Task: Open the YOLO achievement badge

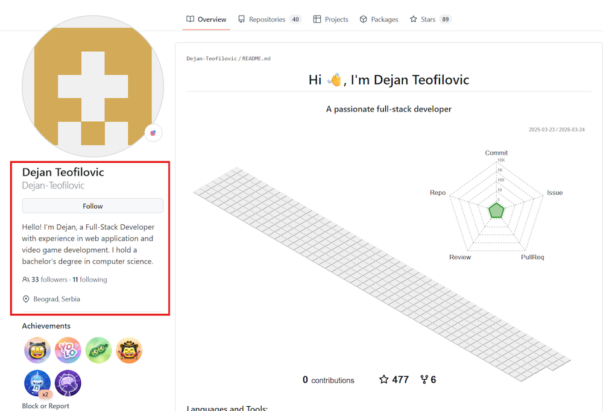Action: click(x=68, y=350)
